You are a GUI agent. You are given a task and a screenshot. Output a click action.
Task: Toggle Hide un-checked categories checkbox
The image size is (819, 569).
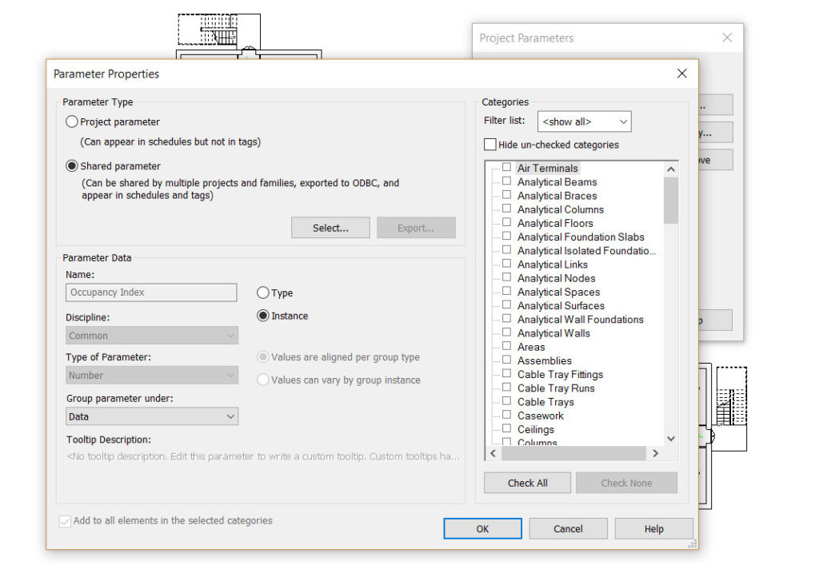[x=490, y=144]
